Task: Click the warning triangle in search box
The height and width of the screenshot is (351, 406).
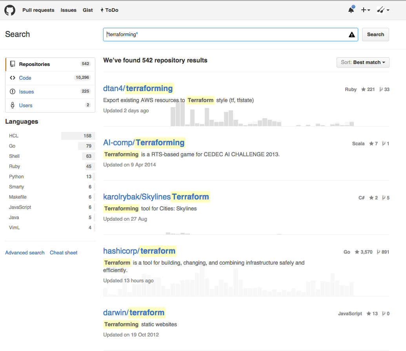Action: pyautogui.click(x=351, y=35)
